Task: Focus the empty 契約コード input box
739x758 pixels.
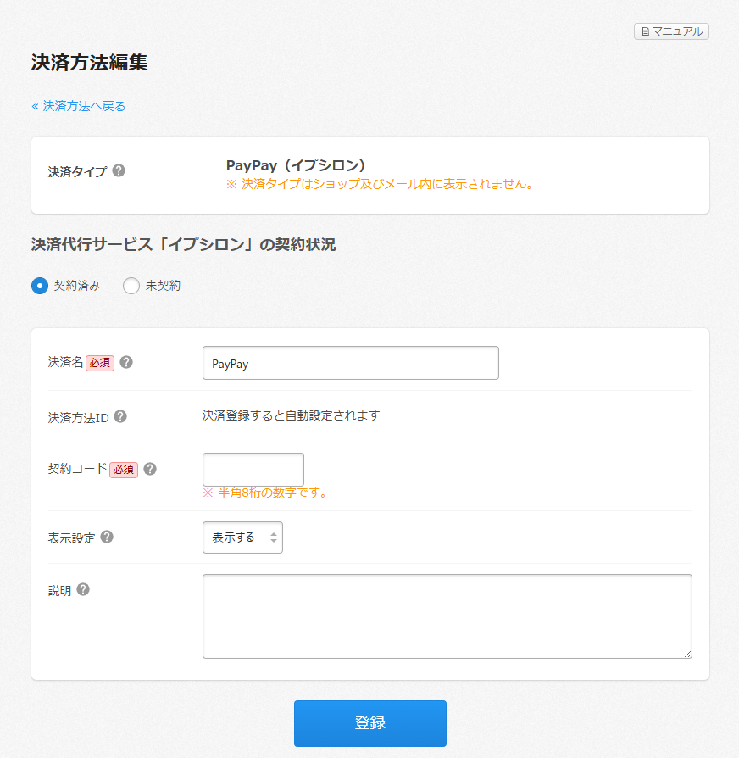Action: tap(253, 469)
